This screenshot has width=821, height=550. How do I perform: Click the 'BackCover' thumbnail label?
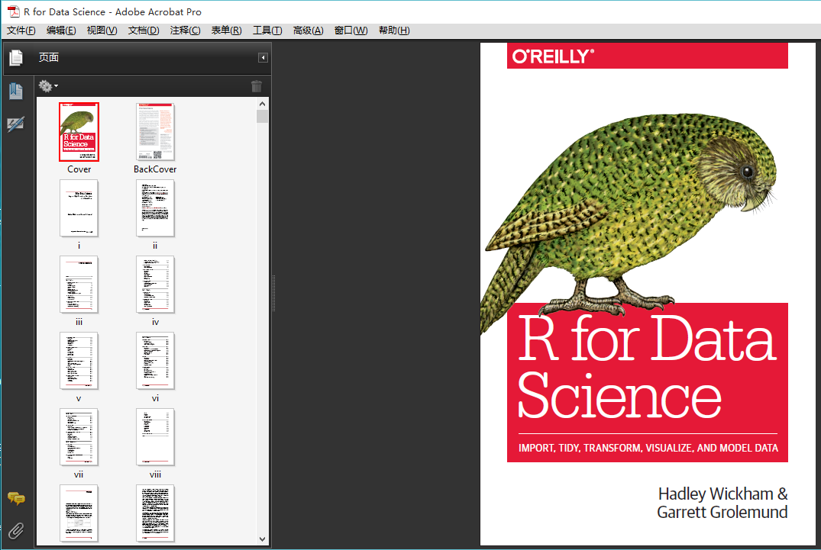pyautogui.click(x=155, y=169)
